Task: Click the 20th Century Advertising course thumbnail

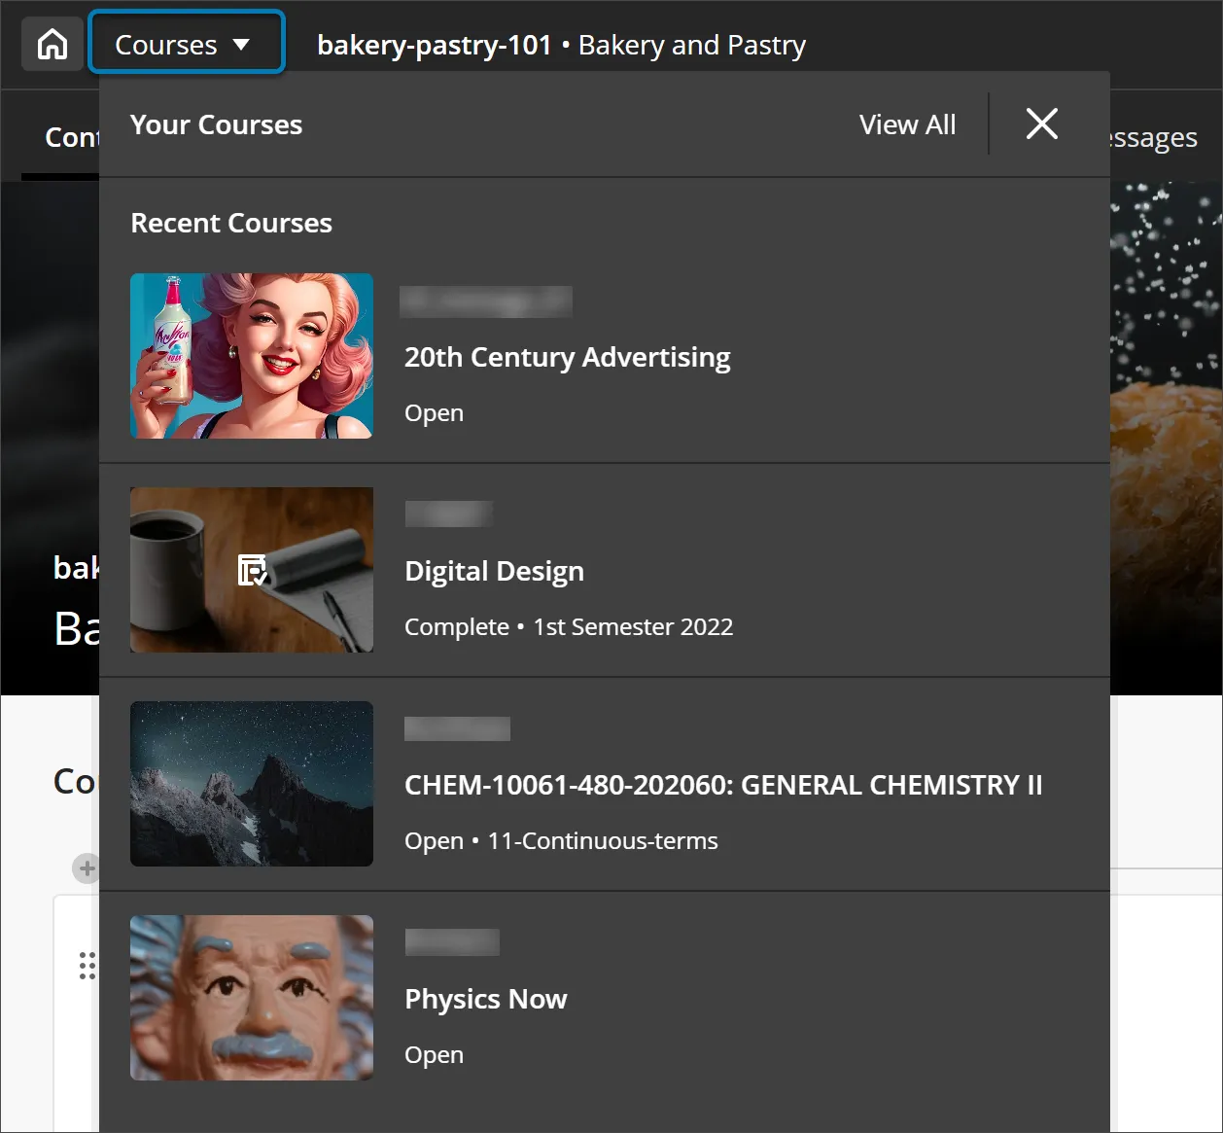Action: pos(251,356)
